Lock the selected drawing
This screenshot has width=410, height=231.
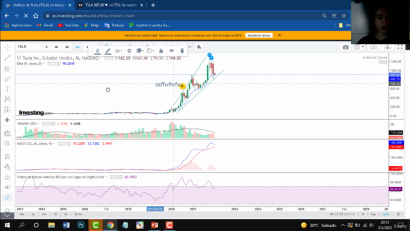(x=161, y=51)
